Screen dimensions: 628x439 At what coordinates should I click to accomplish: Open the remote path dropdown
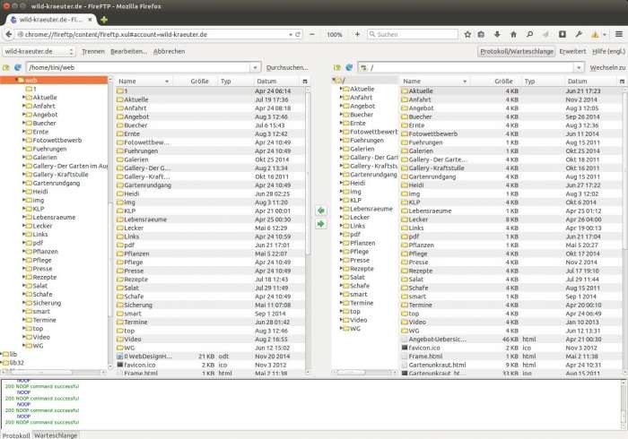coord(580,67)
